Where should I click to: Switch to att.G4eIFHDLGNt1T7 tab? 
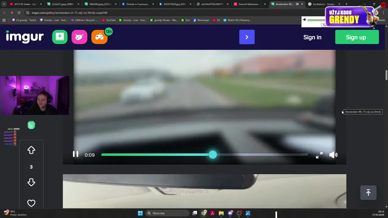(x=212, y=4)
